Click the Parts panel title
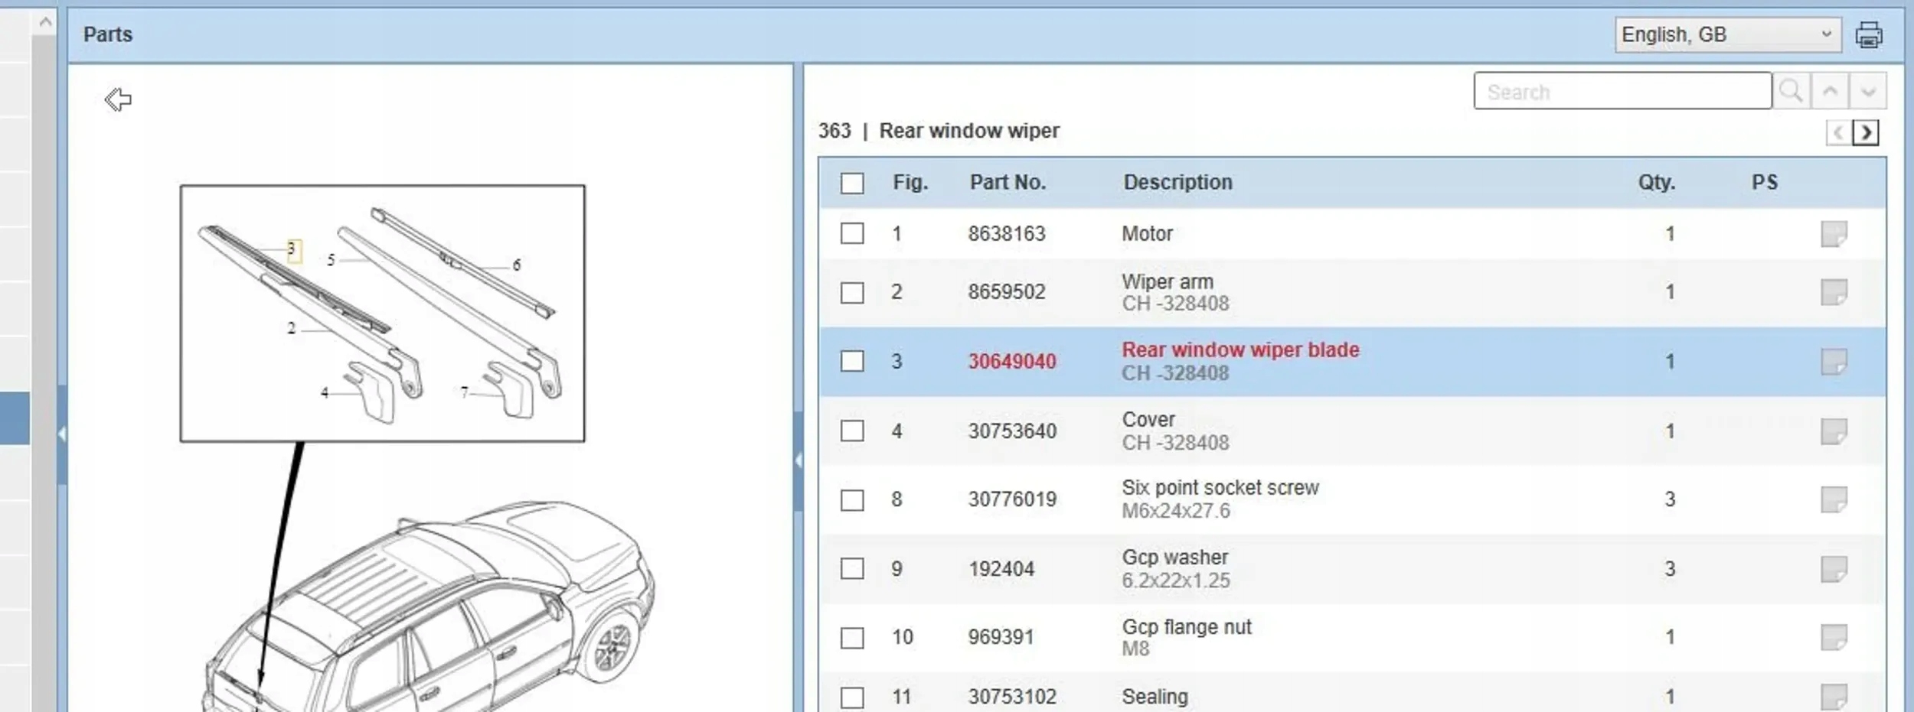The image size is (1914, 712). click(x=108, y=34)
